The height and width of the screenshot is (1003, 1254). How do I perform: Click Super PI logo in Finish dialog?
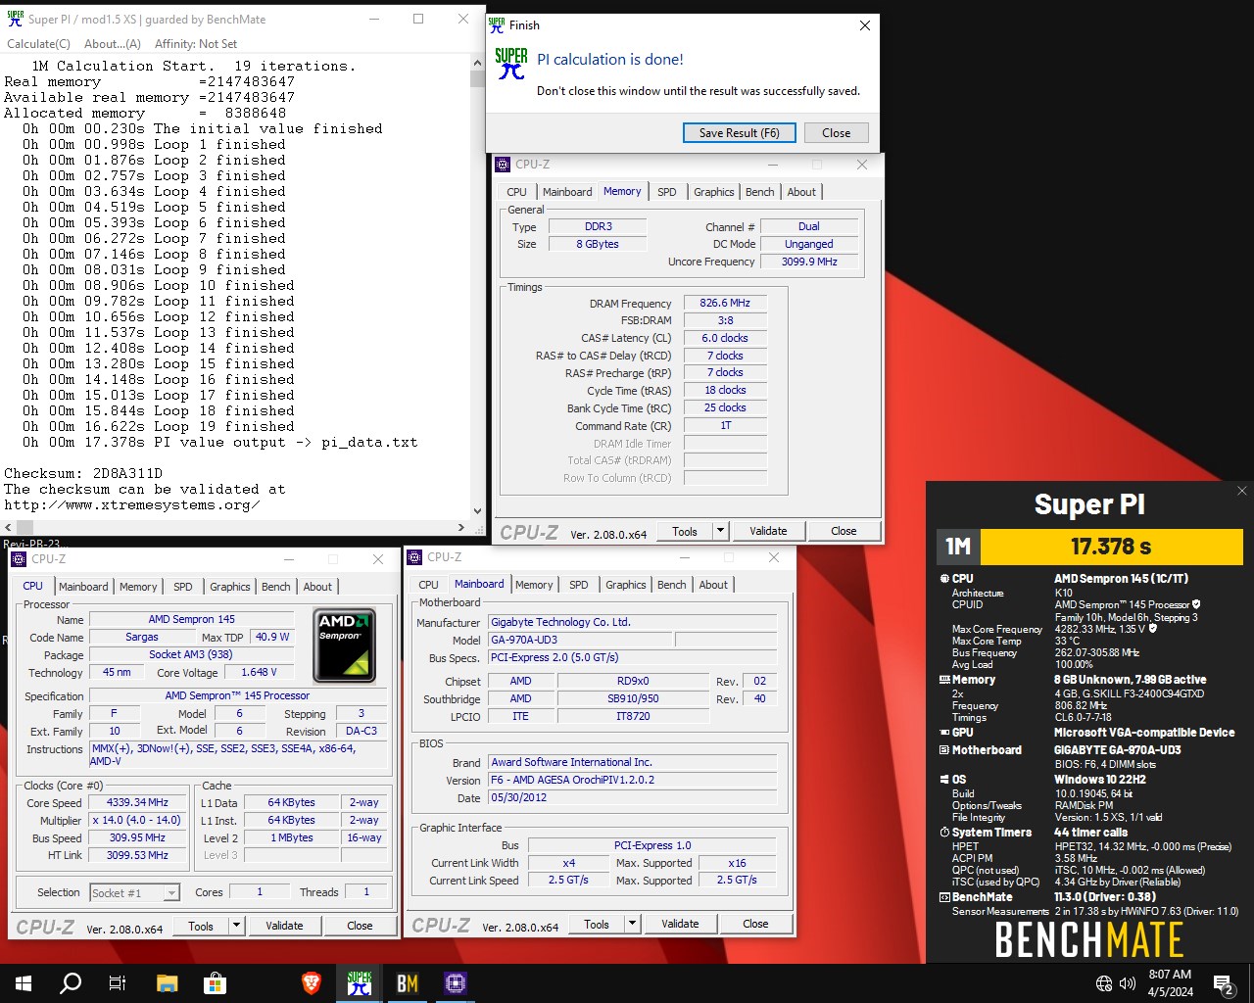coord(511,64)
